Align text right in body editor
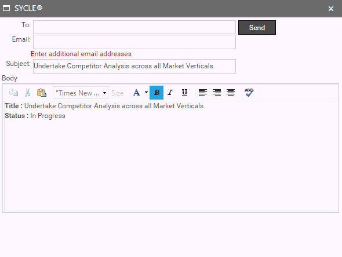This screenshot has height=257, width=342. click(x=217, y=93)
